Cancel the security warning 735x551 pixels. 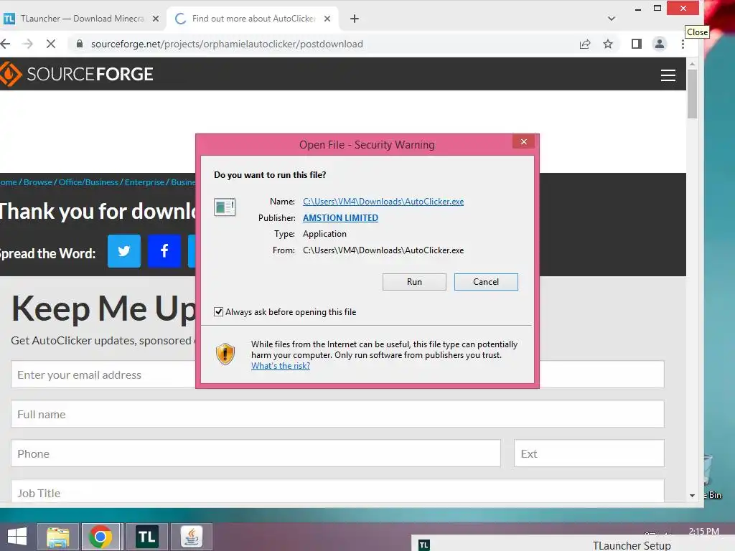(x=486, y=282)
